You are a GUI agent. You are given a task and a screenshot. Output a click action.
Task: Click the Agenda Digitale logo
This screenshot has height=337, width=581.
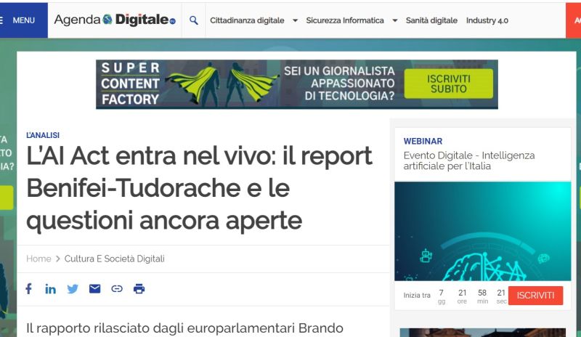(115, 20)
